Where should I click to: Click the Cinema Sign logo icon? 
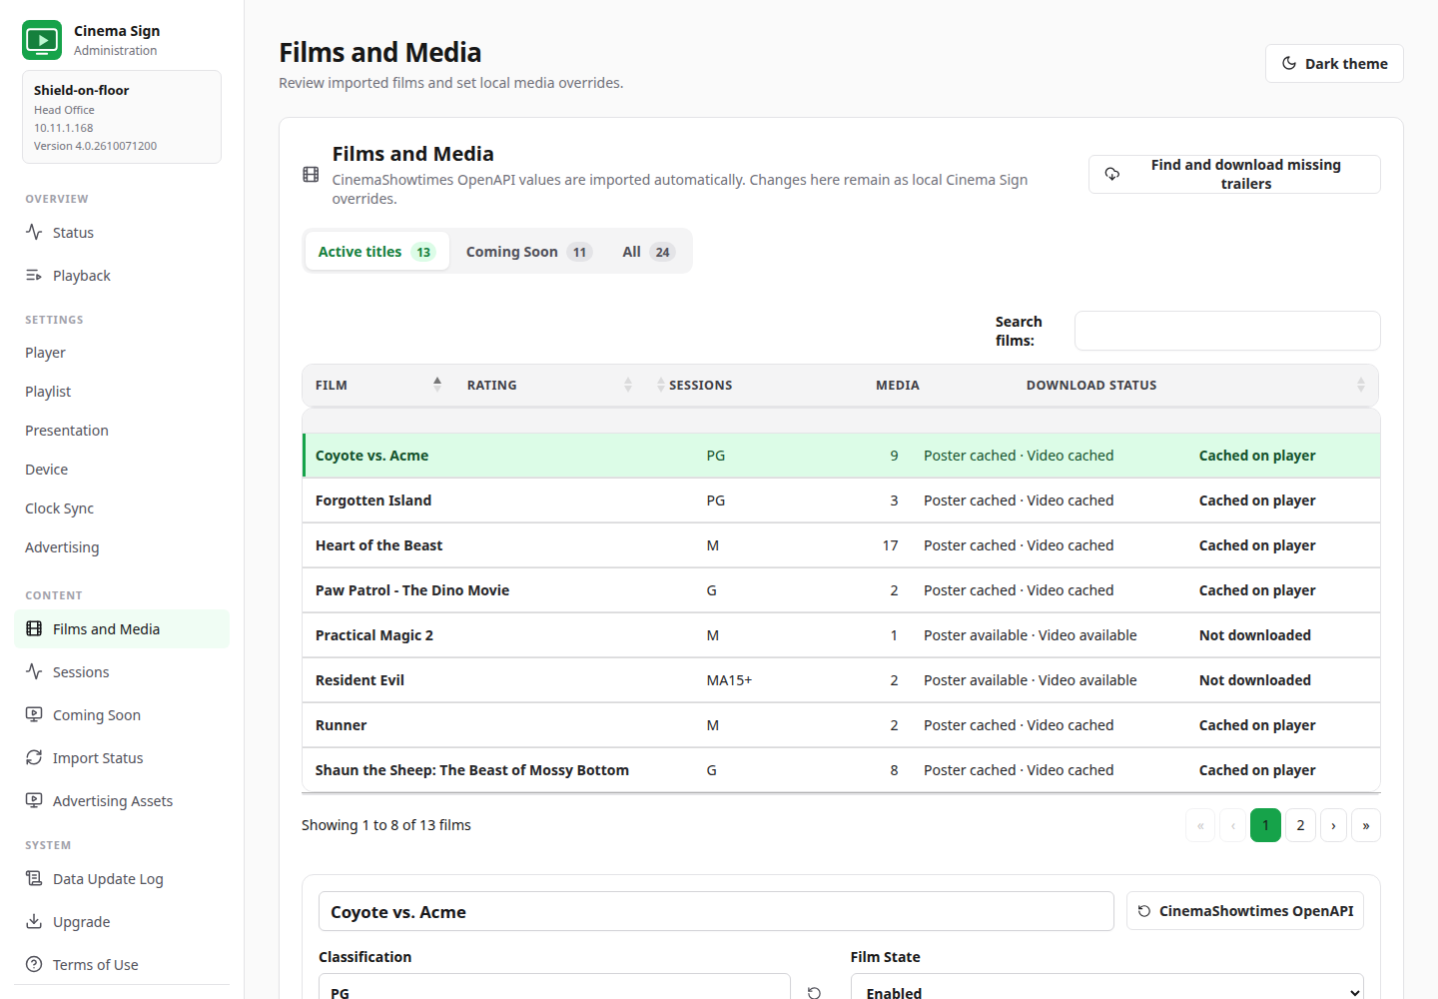click(42, 40)
